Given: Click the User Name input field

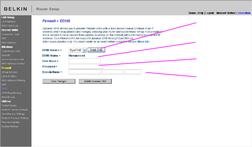Looking at the screenshot, I should (x=84, y=61).
